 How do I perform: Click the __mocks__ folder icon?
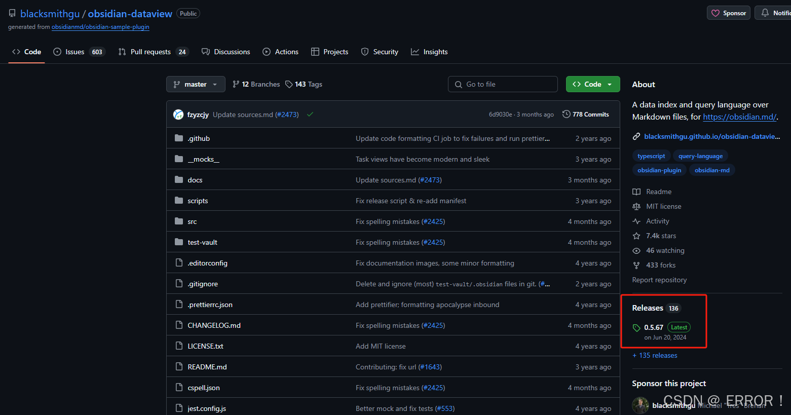[178, 159]
